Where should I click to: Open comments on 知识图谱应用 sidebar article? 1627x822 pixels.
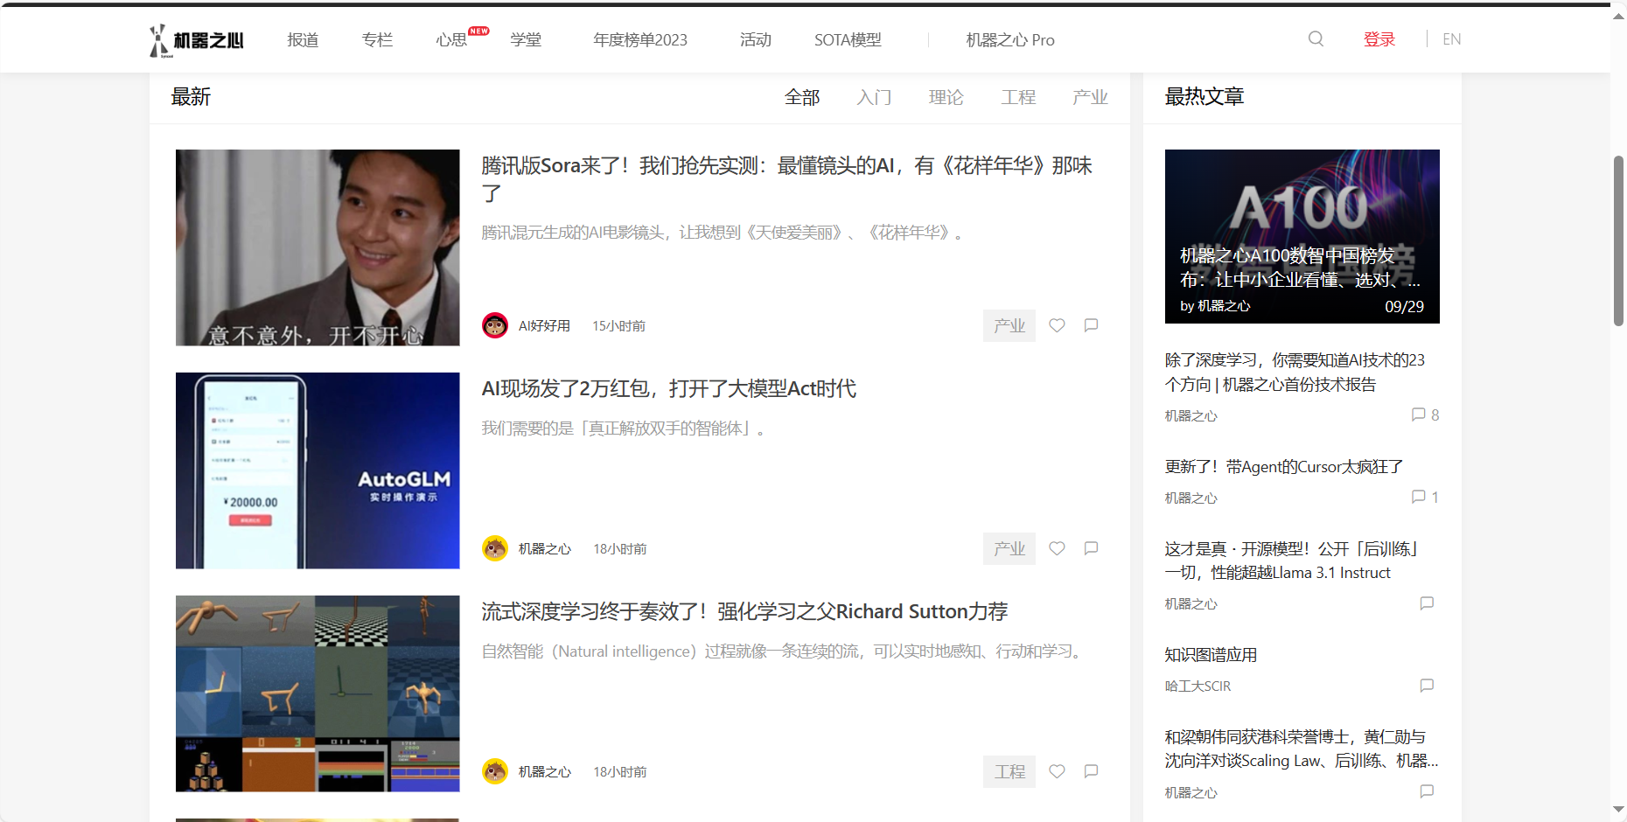click(1427, 686)
